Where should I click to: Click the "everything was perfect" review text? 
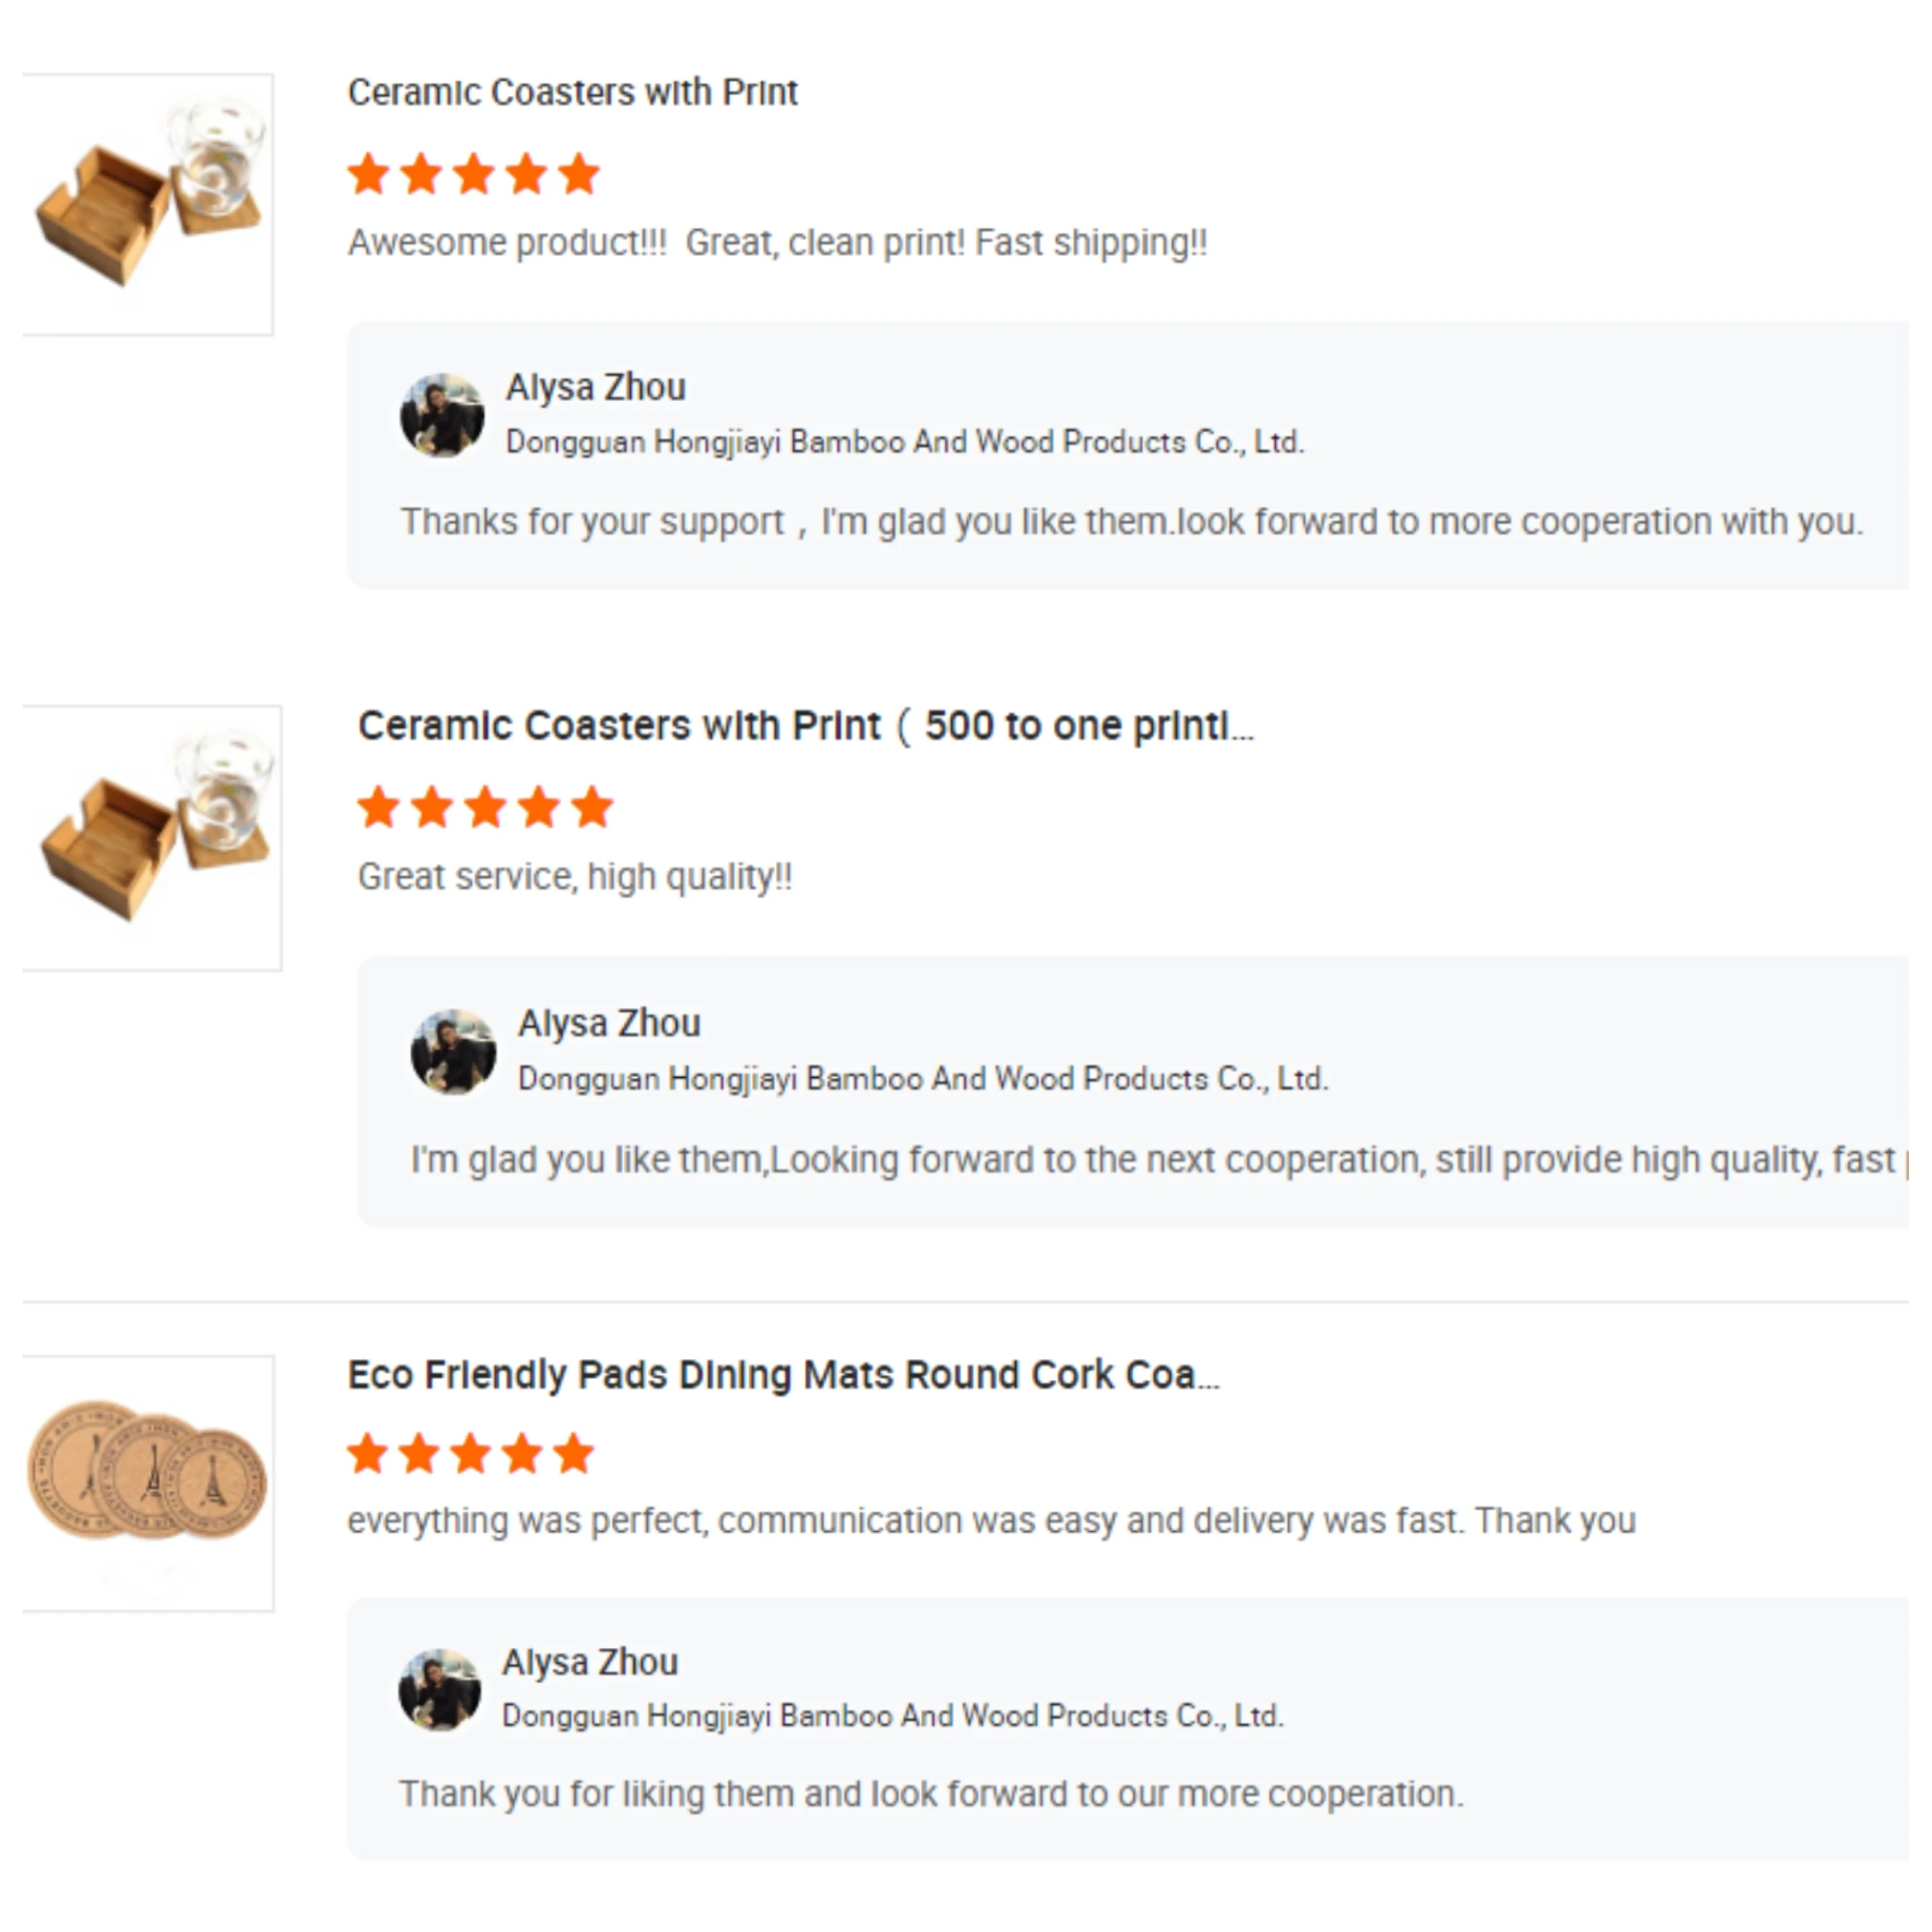pos(990,1521)
